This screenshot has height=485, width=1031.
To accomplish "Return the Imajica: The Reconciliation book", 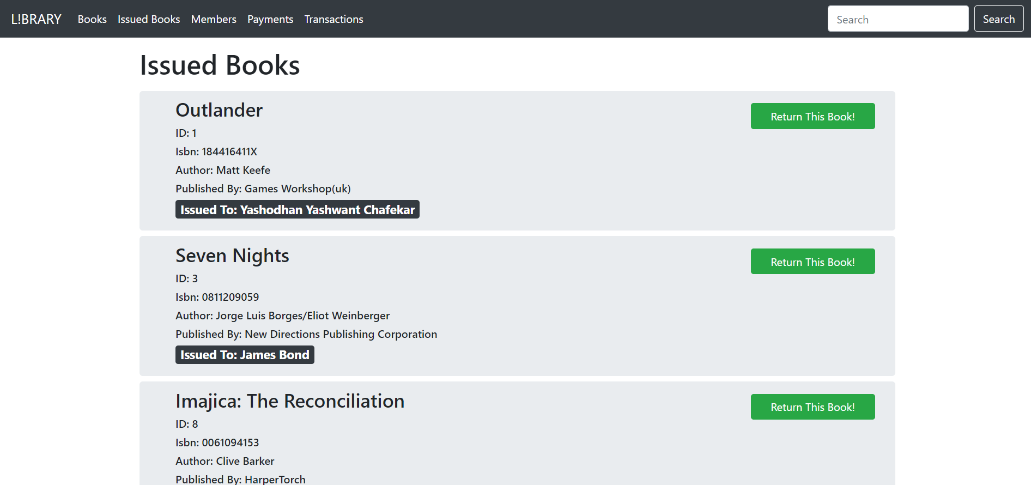I will 812,407.
